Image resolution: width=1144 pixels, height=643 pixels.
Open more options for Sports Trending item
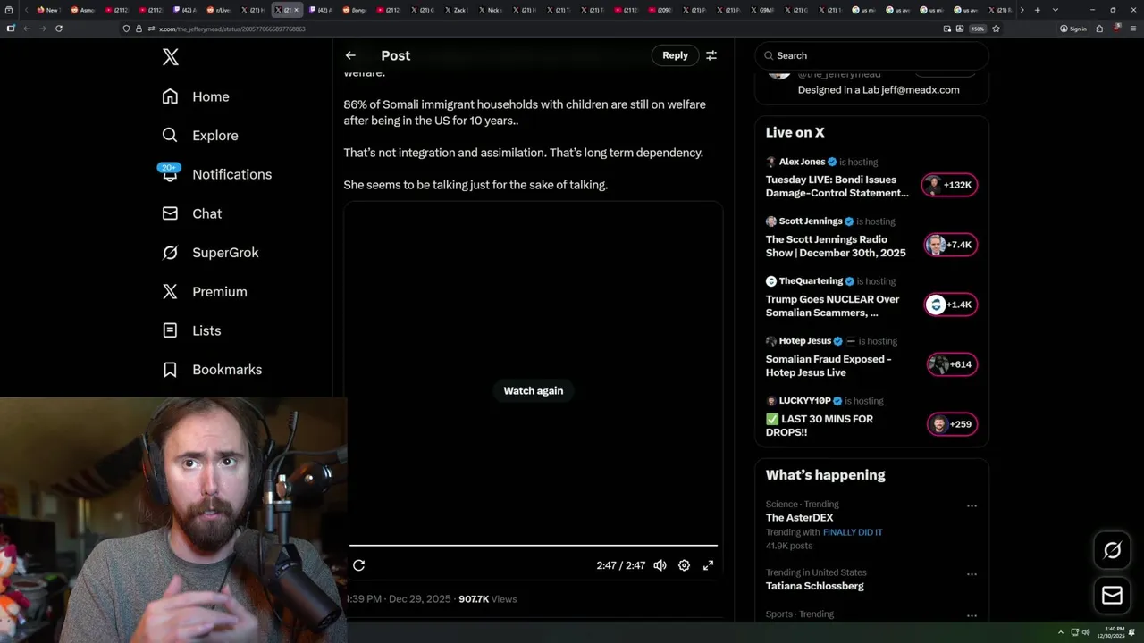pyautogui.click(x=972, y=615)
